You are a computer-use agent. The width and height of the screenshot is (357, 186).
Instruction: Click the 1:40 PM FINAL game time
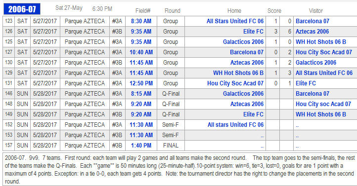(141, 146)
